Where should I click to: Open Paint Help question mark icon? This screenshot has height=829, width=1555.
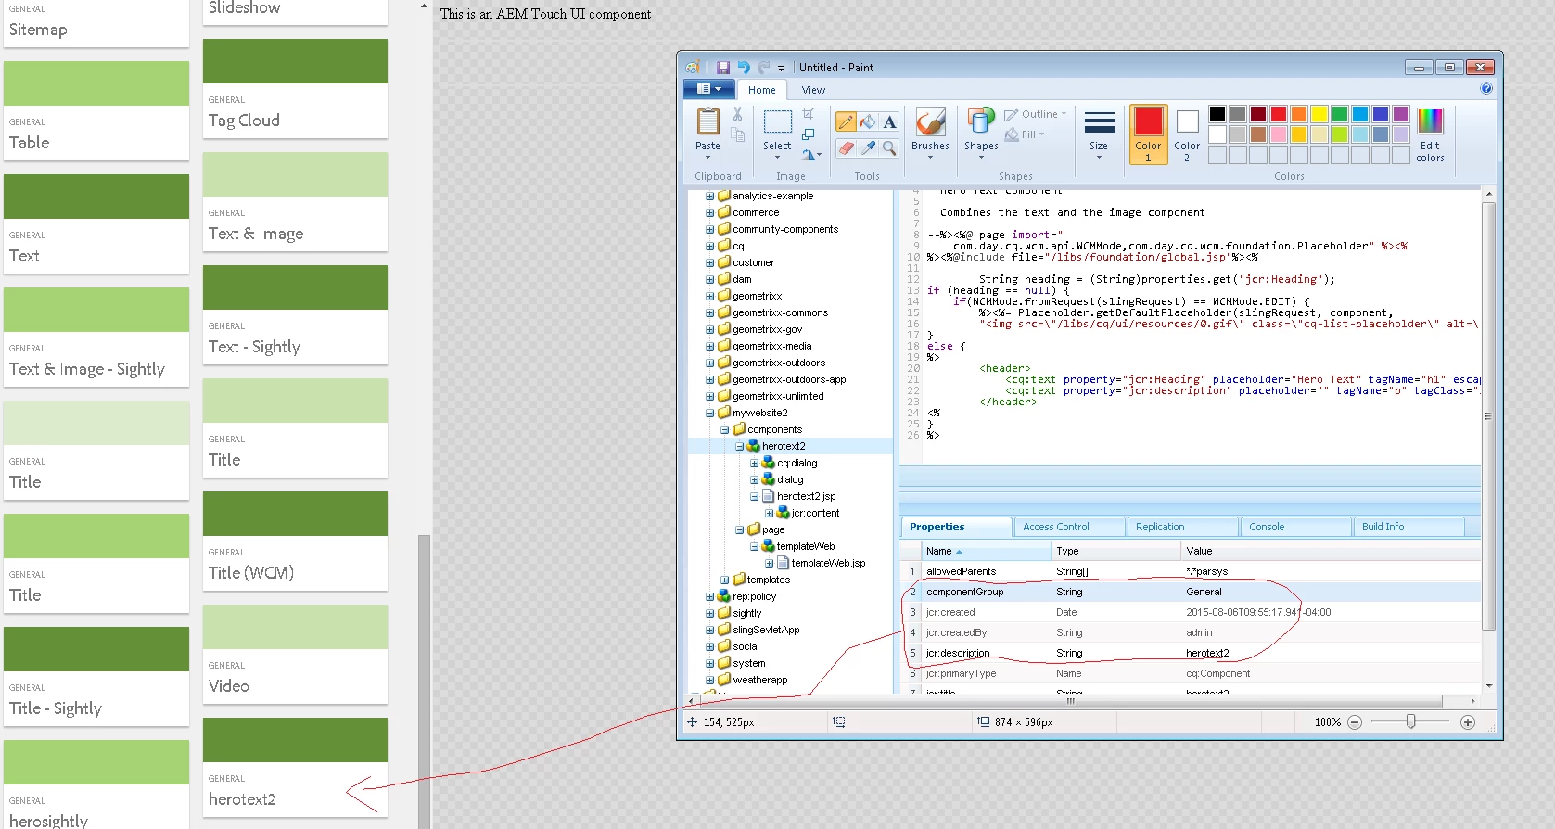[1486, 89]
